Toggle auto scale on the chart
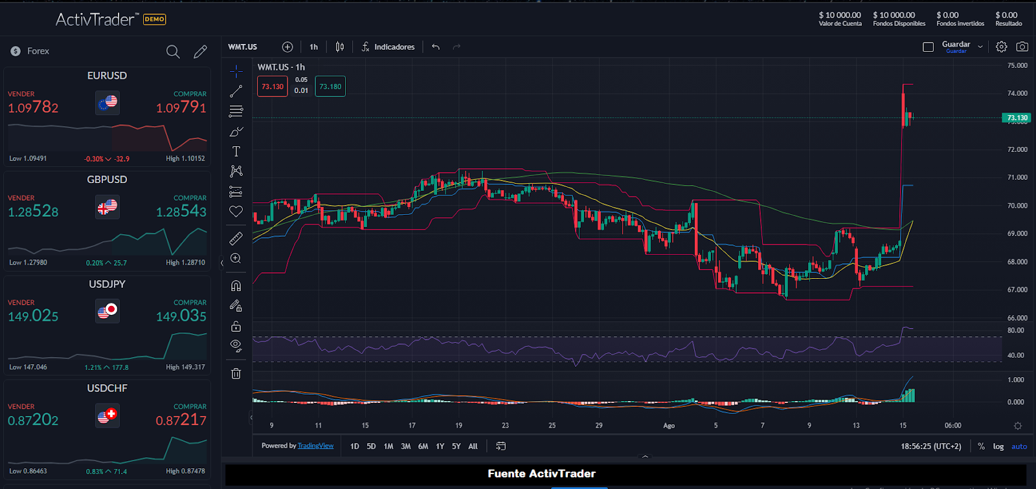The width and height of the screenshot is (1036, 489). coord(1019,446)
